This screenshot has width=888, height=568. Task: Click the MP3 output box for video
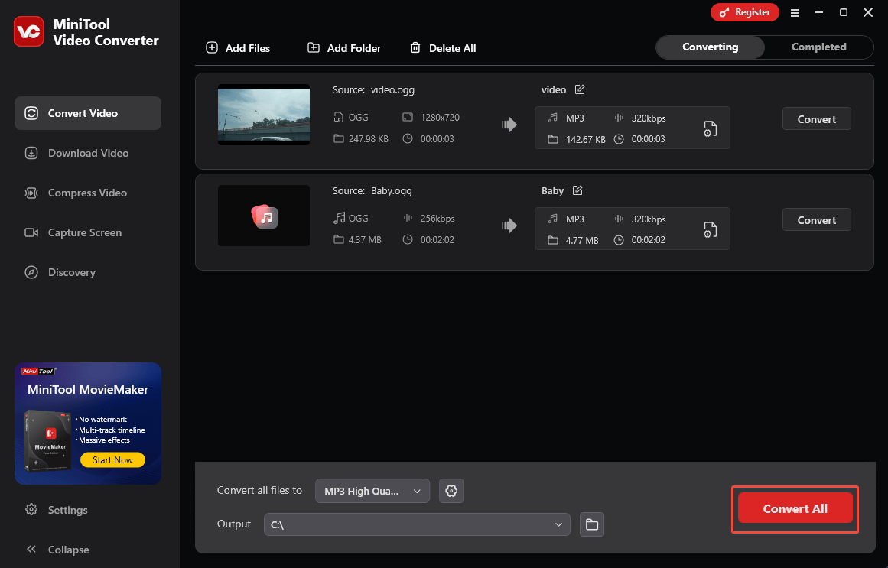632,128
